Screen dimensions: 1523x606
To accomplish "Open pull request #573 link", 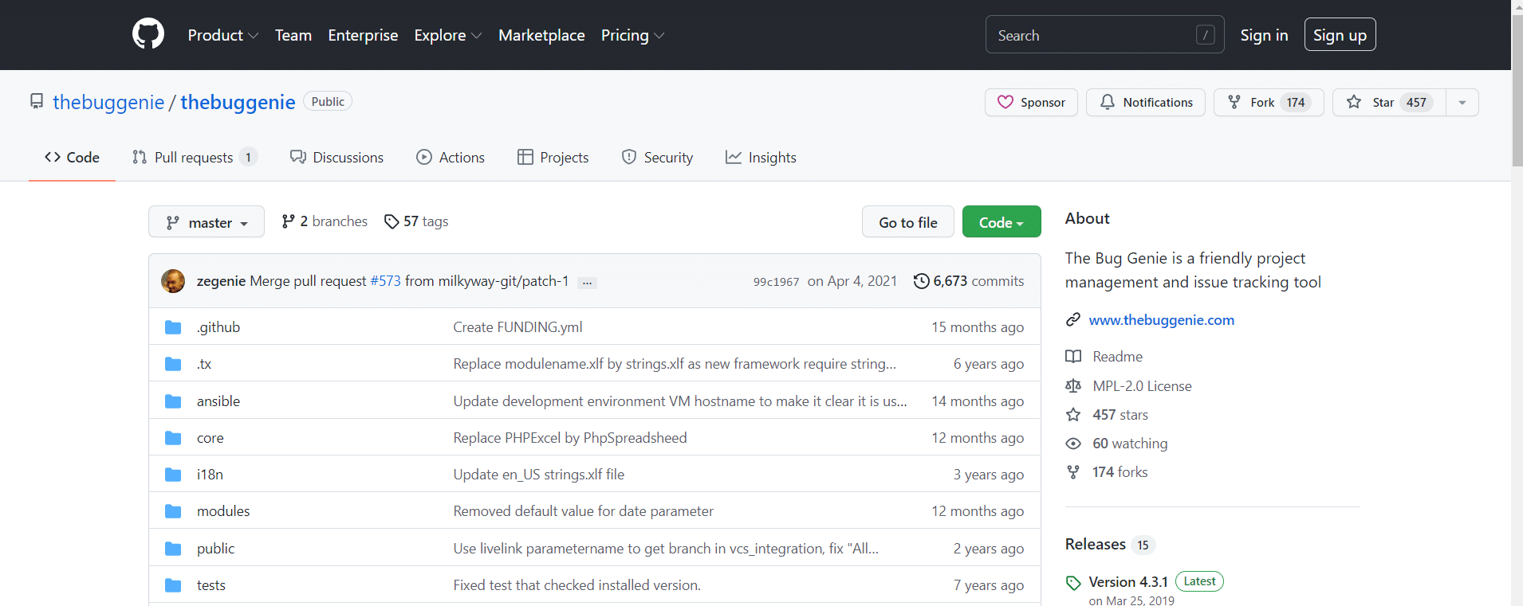I will click(x=386, y=281).
